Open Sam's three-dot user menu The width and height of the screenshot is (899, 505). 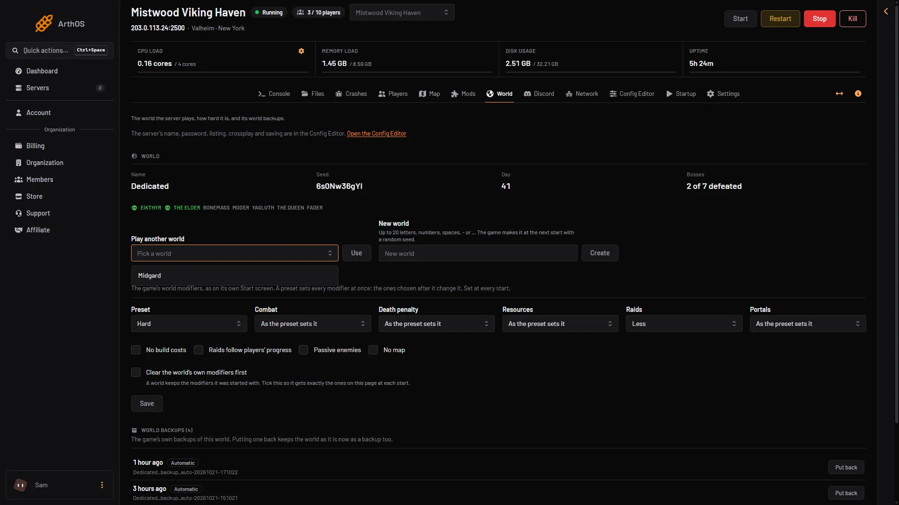102,485
